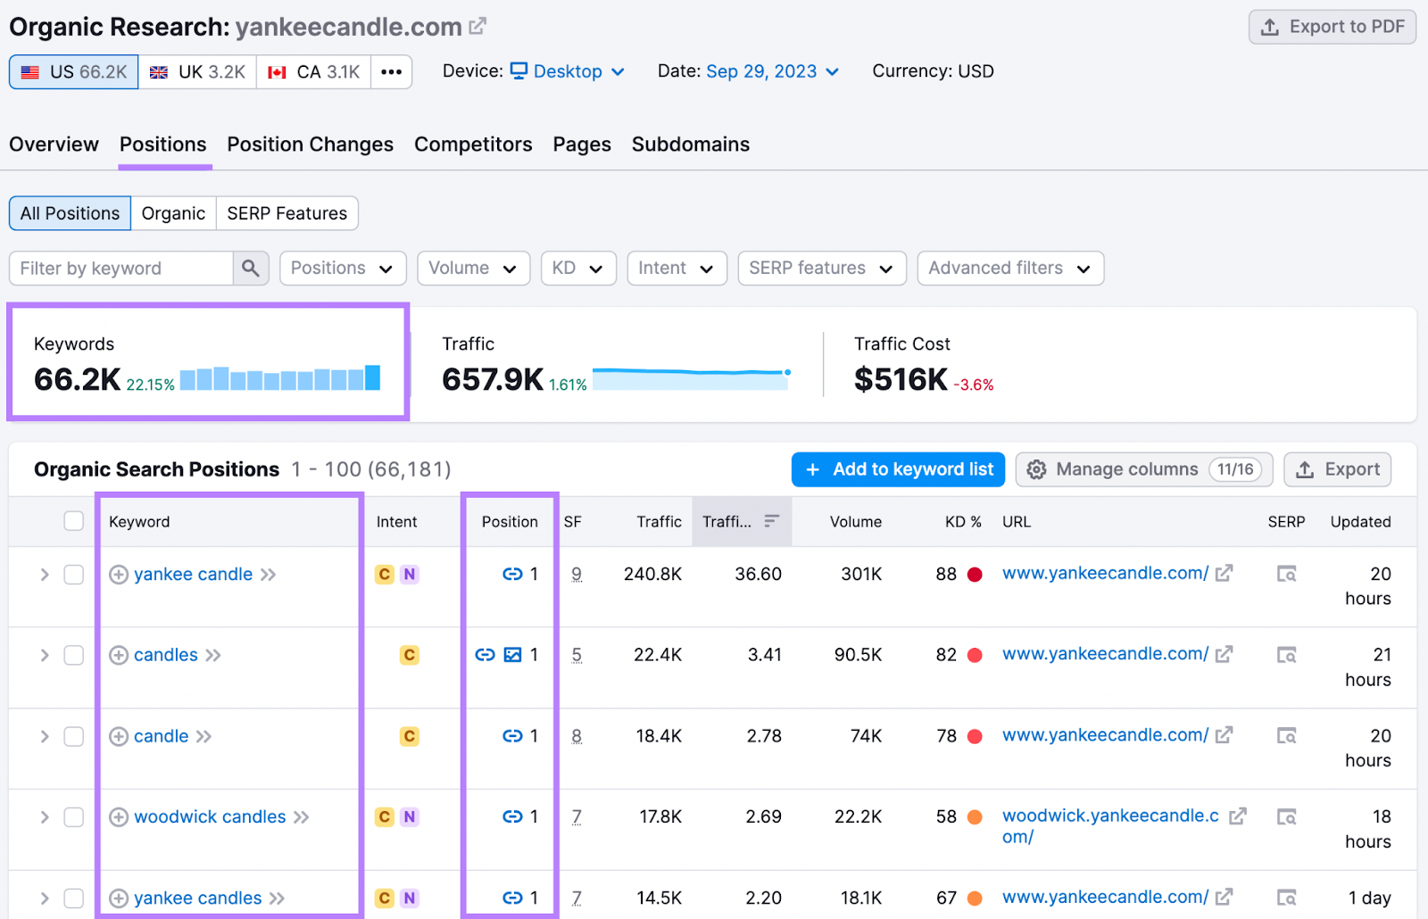View SERP snapshot icon for 'yankee candles' row
The height and width of the screenshot is (919, 1428).
click(1286, 898)
